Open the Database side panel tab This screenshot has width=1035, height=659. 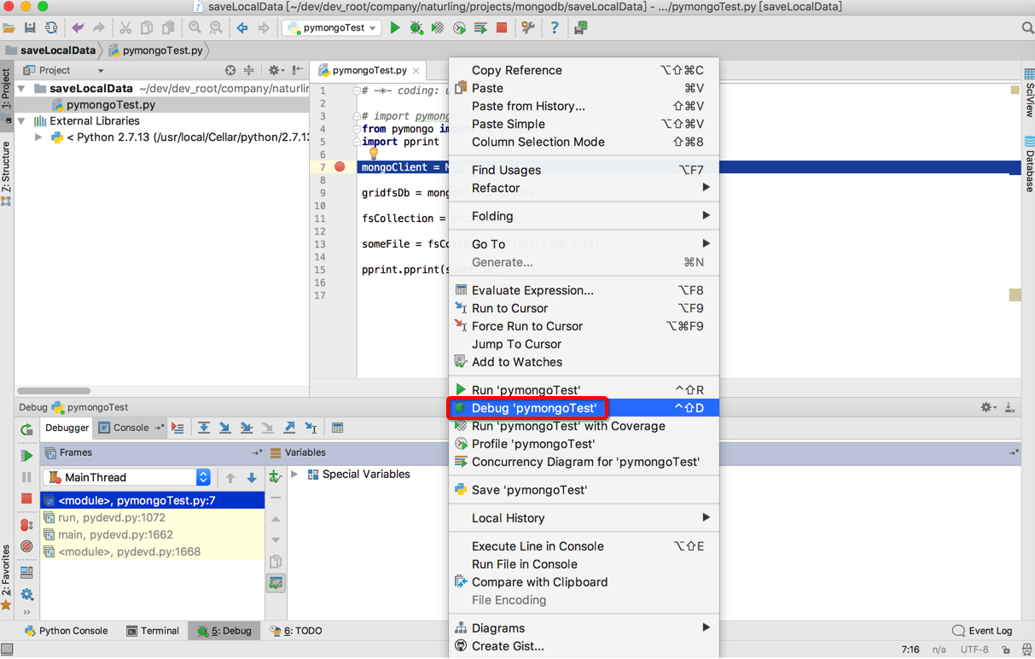(x=1029, y=164)
